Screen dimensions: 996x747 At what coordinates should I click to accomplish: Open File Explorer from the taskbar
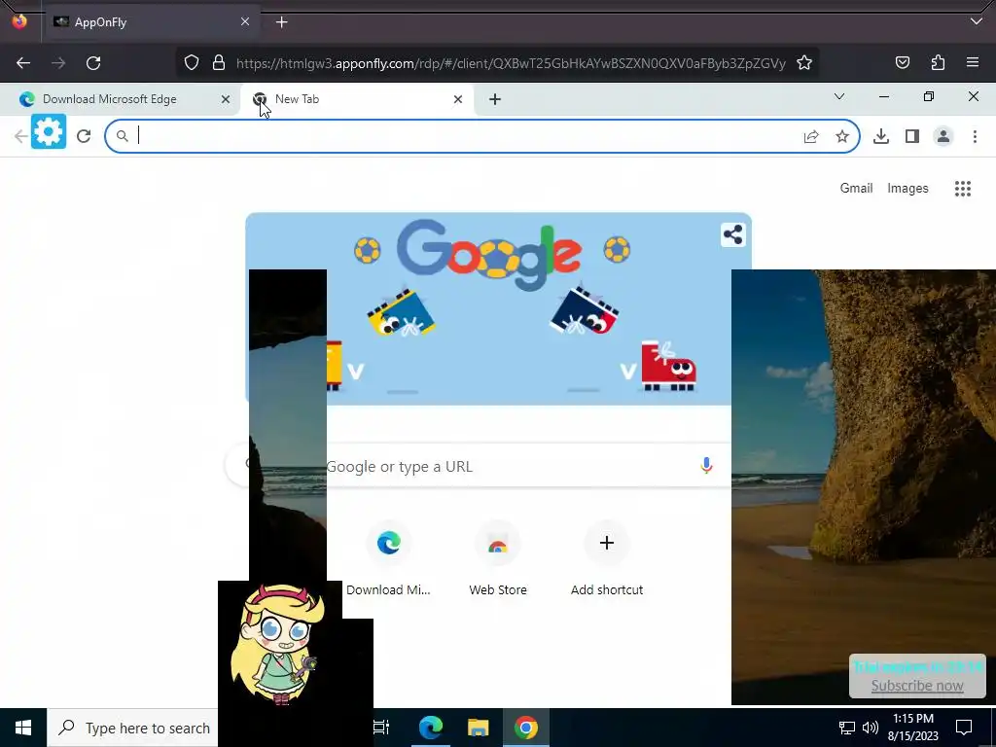click(479, 728)
